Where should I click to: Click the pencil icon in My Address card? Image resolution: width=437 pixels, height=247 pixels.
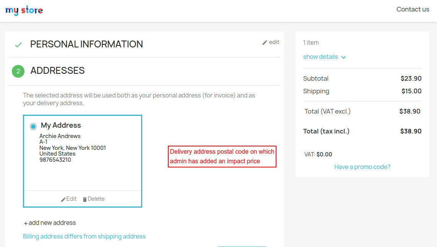tap(63, 199)
